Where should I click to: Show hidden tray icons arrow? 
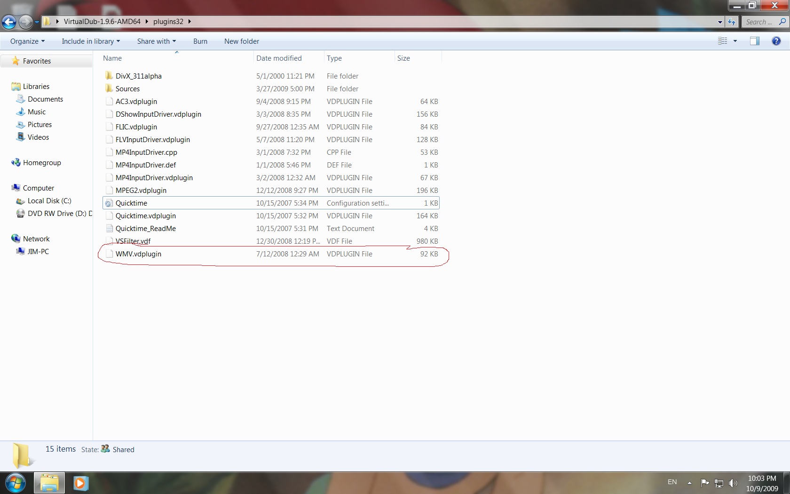pos(689,483)
